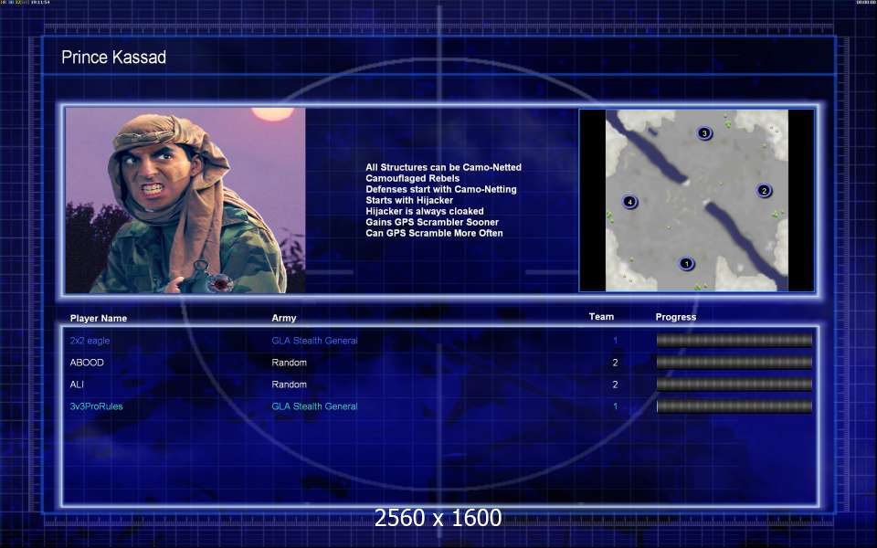The image size is (877, 548).
Task: Click the Prince Kassad title text
Action: click(x=113, y=58)
